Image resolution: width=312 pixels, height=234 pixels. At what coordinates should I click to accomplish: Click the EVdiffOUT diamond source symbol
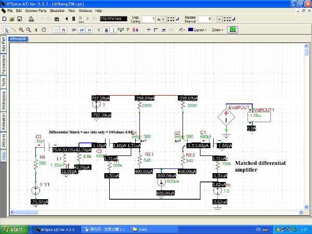coord(226,117)
